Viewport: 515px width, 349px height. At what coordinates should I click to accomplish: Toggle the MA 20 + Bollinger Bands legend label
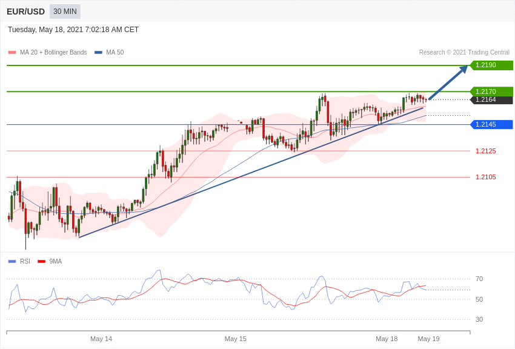coord(53,53)
